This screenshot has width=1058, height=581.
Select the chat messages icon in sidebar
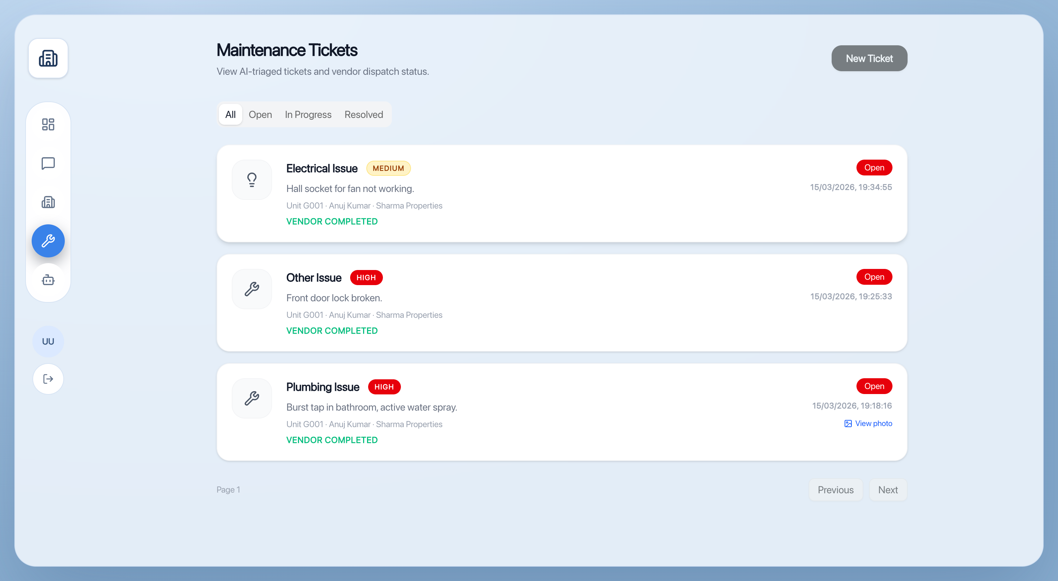pyautogui.click(x=48, y=164)
